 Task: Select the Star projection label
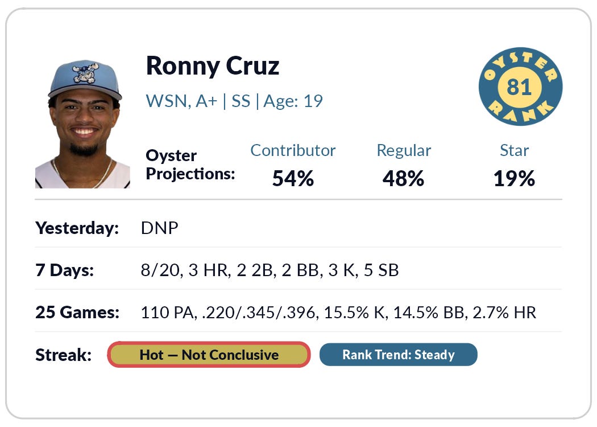[514, 150]
